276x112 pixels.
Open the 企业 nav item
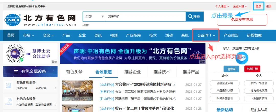[82, 35]
